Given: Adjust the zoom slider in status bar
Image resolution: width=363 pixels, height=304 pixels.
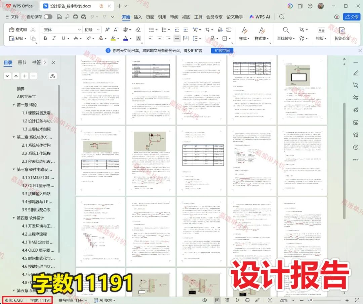Looking at the screenshot, I should pyautogui.click(x=311, y=300).
